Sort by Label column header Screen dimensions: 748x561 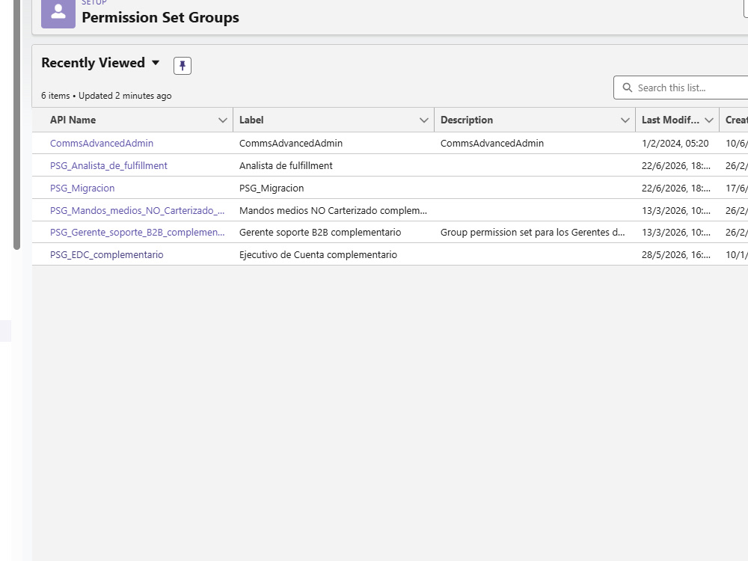[251, 120]
